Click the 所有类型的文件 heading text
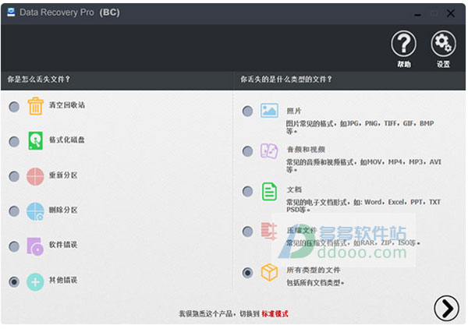 314,271
